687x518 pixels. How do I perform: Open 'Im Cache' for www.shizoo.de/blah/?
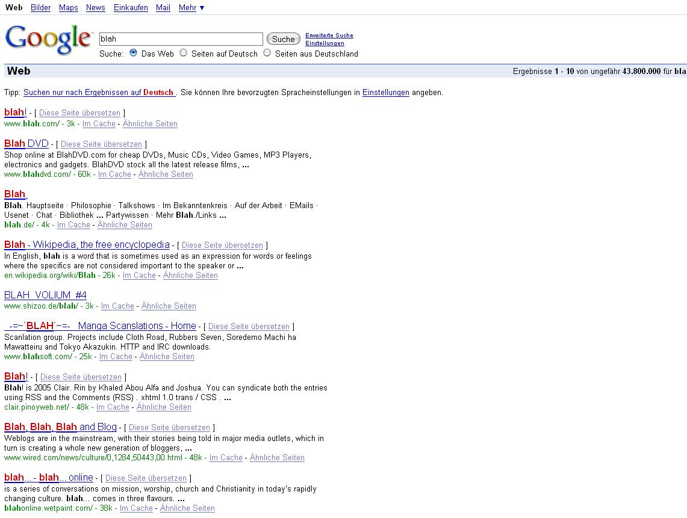pos(117,306)
